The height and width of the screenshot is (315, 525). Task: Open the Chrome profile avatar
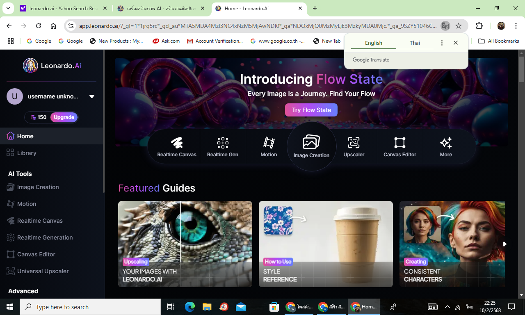(501, 26)
